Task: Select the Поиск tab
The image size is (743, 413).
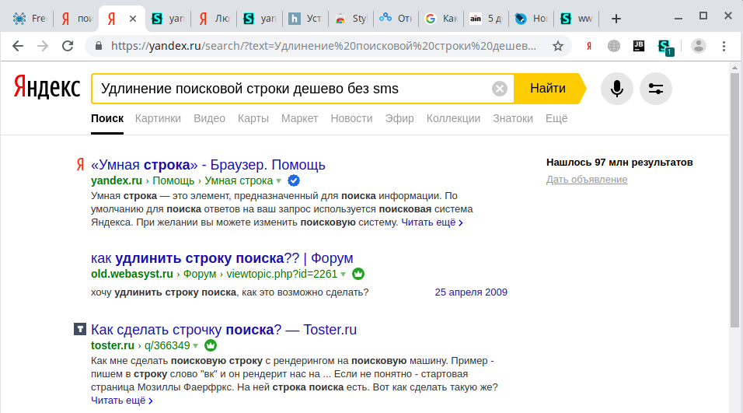Action: [107, 118]
